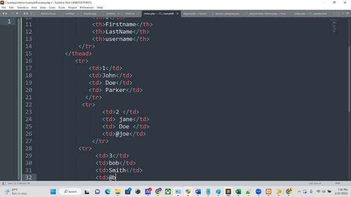Screen dimensions: 351x197
Task: Click the closing thead tag on line 15
Action: point(78,54)
